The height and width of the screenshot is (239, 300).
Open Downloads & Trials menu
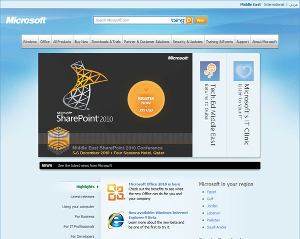(x=106, y=41)
